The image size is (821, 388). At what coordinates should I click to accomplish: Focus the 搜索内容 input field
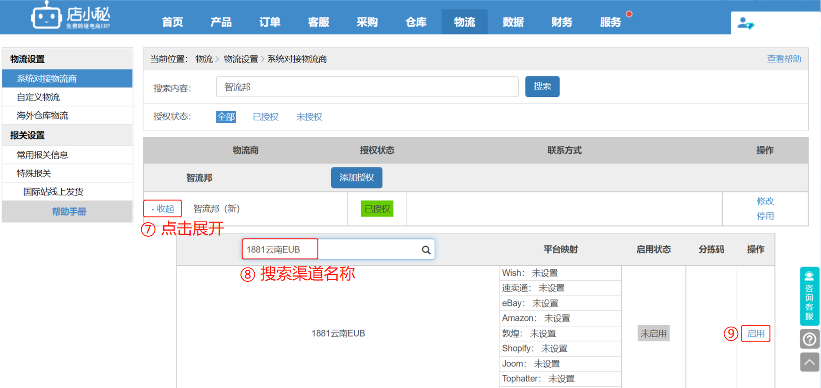[x=368, y=87]
